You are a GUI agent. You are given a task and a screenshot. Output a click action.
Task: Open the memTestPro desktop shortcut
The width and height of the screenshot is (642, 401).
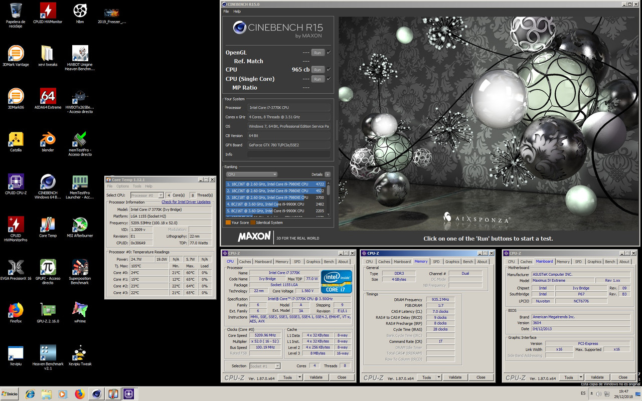pos(80,144)
